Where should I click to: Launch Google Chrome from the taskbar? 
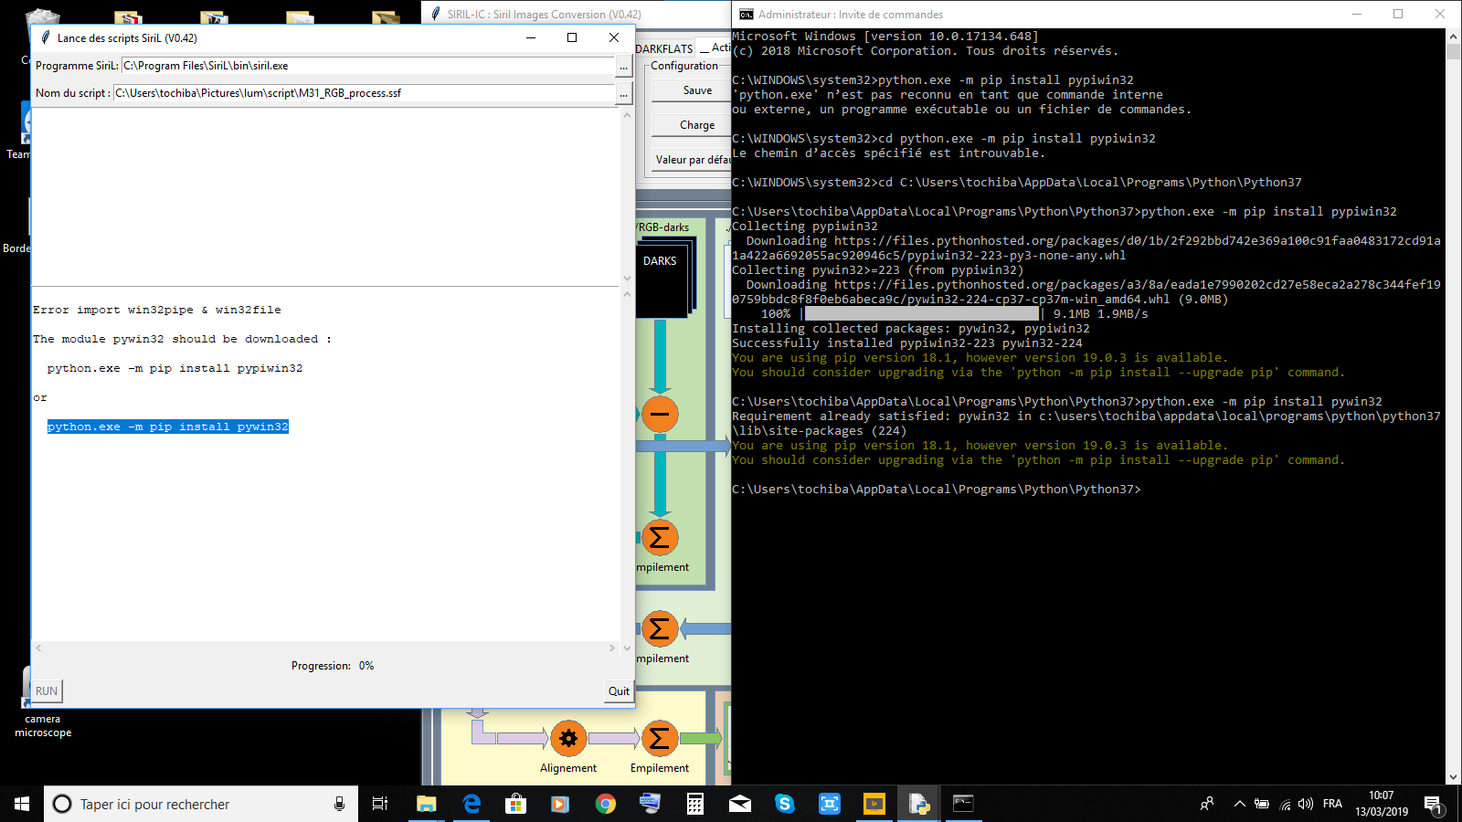pos(606,804)
